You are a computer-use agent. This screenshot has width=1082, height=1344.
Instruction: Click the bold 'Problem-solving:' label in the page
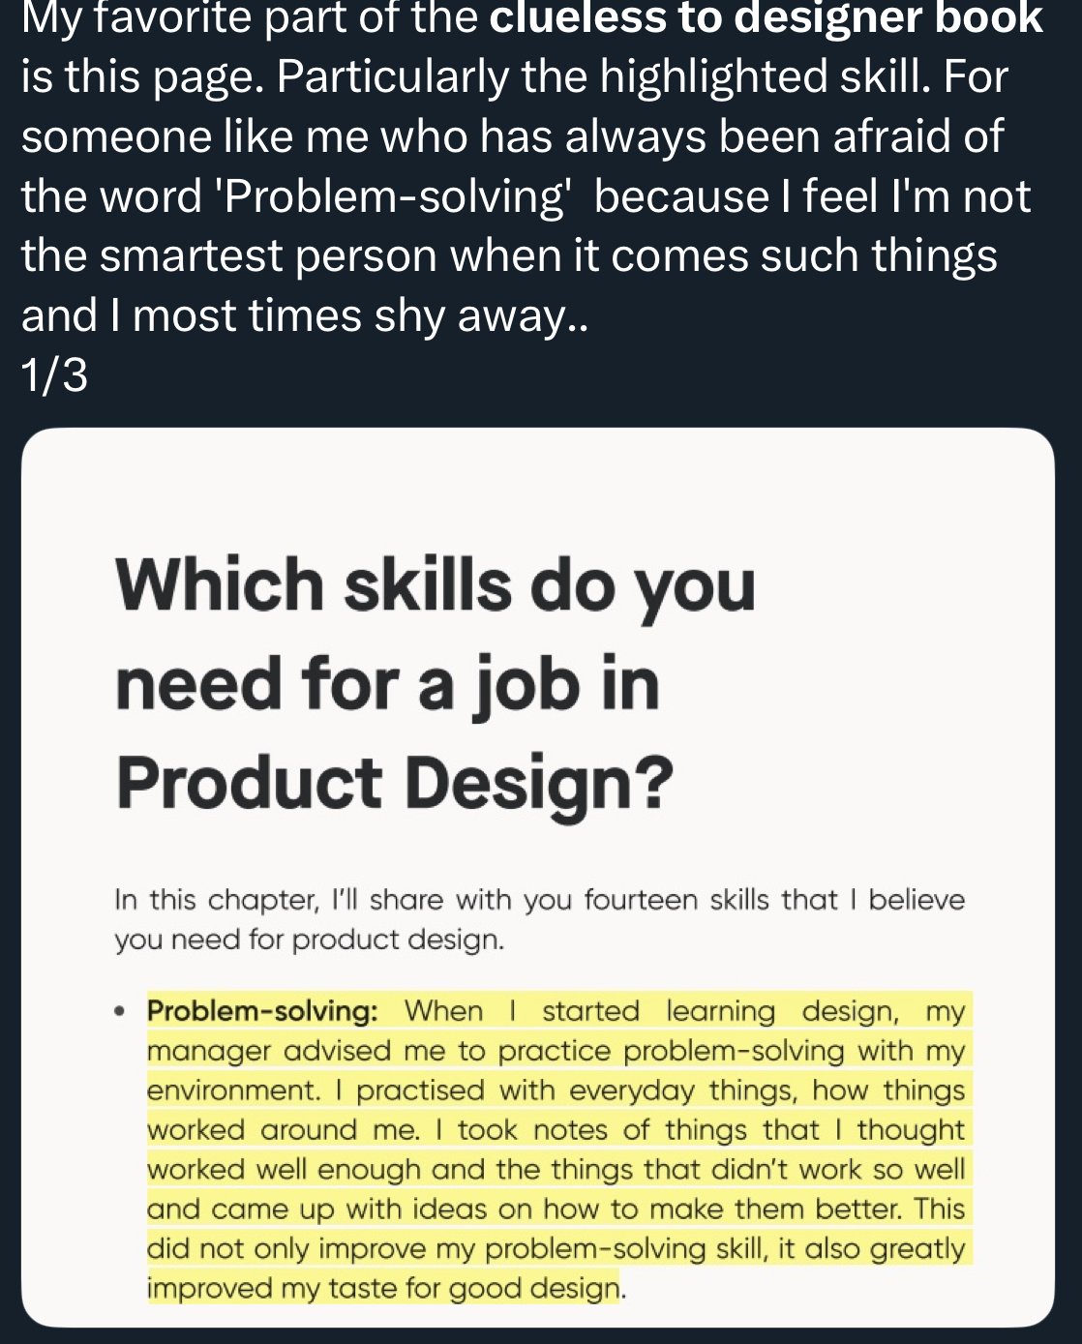coord(262,1011)
